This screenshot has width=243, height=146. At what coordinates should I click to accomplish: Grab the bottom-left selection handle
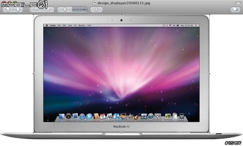click(34, 132)
